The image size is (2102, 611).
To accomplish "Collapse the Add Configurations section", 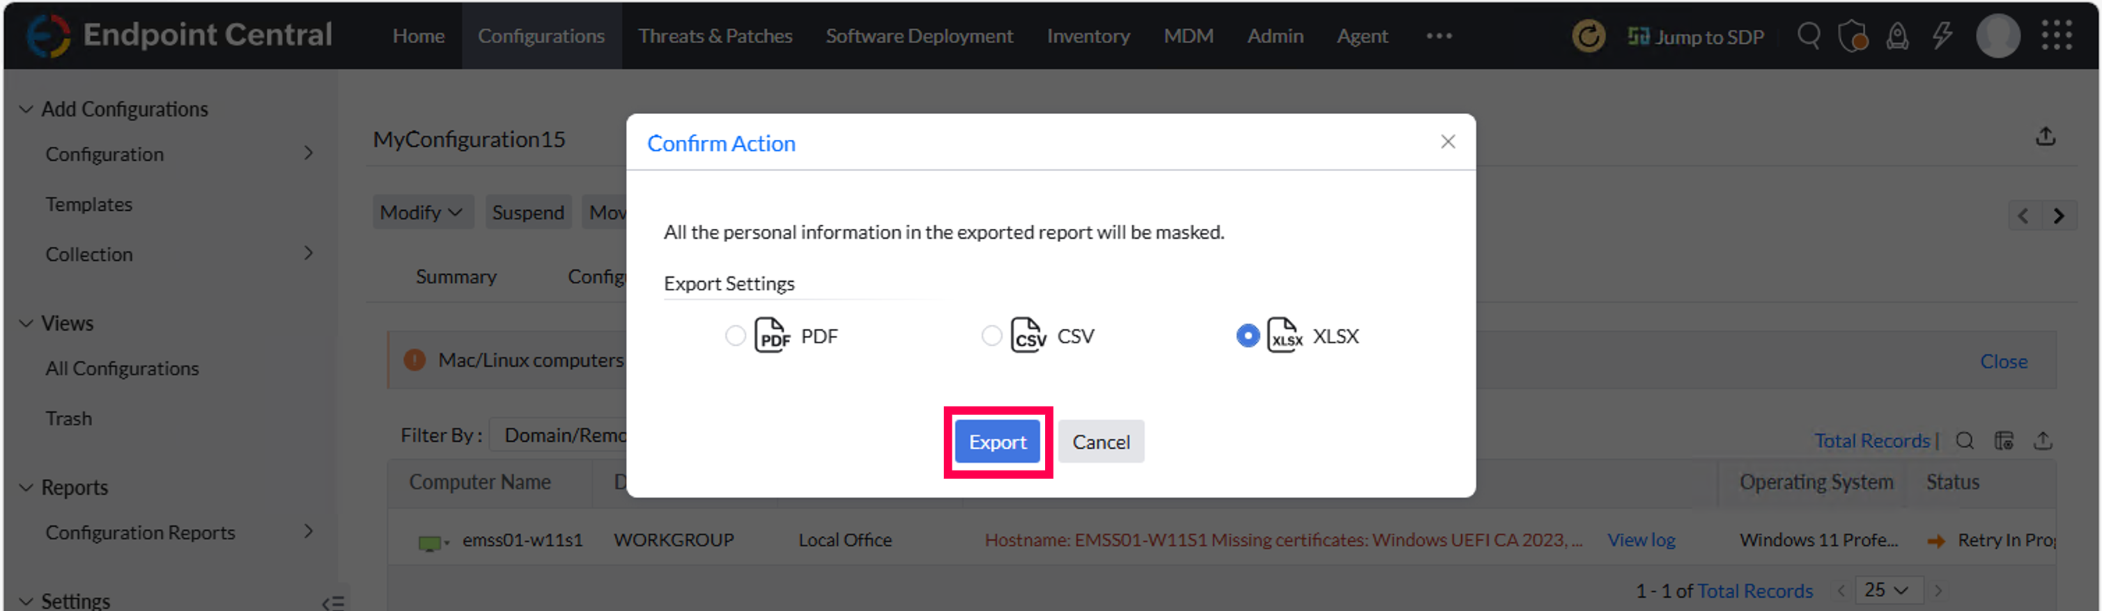I will pyautogui.click(x=26, y=109).
